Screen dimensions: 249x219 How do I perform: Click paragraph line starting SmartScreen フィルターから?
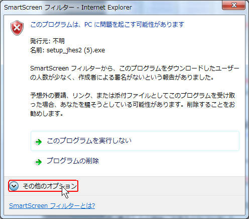(135, 68)
